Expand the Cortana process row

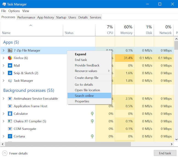(4, 136)
